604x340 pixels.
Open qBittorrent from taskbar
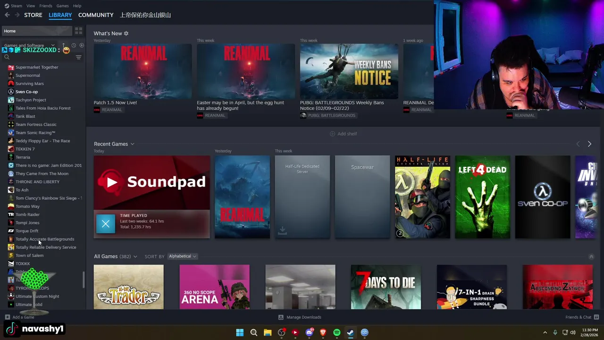pyautogui.click(x=364, y=332)
